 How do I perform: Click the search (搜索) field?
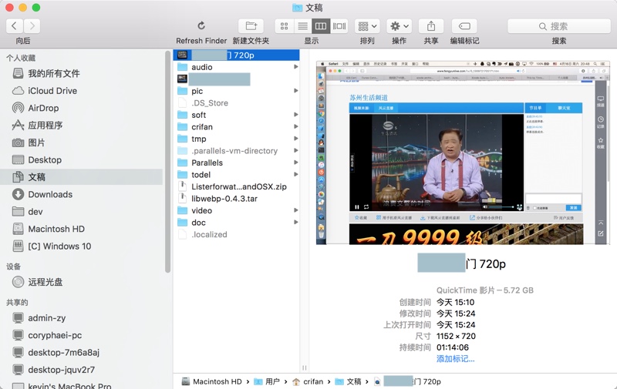click(558, 26)
